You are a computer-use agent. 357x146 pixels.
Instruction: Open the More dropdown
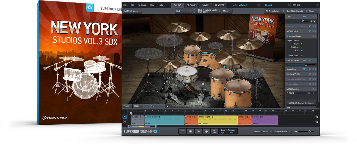click(x=228, y=11)
